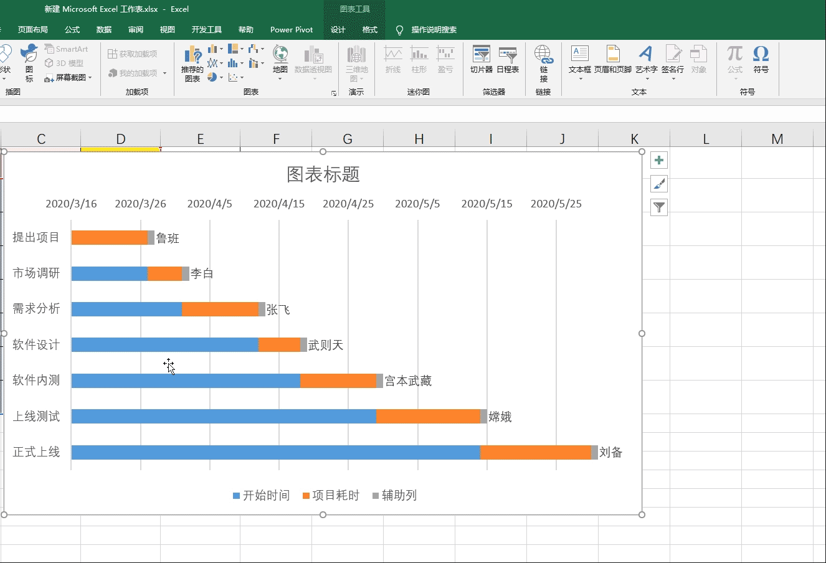826x563 pixels.
Task: Switch to 公式 tab
Action: [72, 29]
